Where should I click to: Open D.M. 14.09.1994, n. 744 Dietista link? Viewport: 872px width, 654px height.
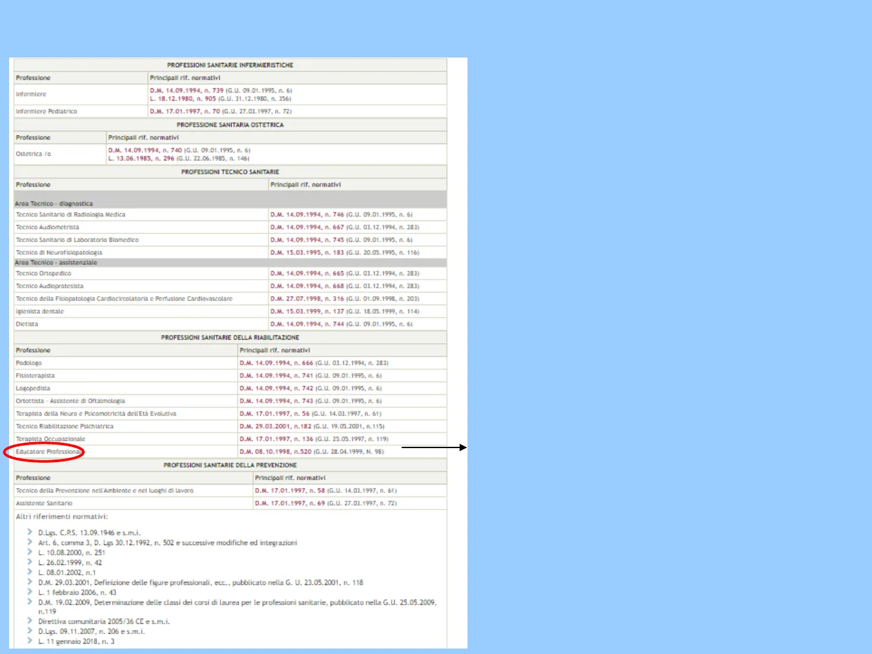307,324
